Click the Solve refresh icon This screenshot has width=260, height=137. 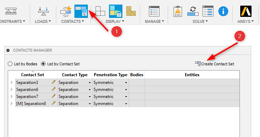click(x=193, y=11)
